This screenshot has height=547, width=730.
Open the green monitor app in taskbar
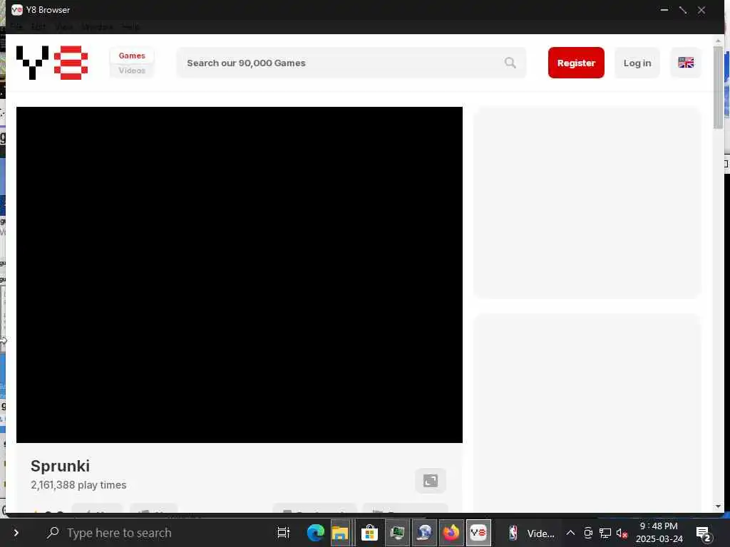tap(397, 533)
